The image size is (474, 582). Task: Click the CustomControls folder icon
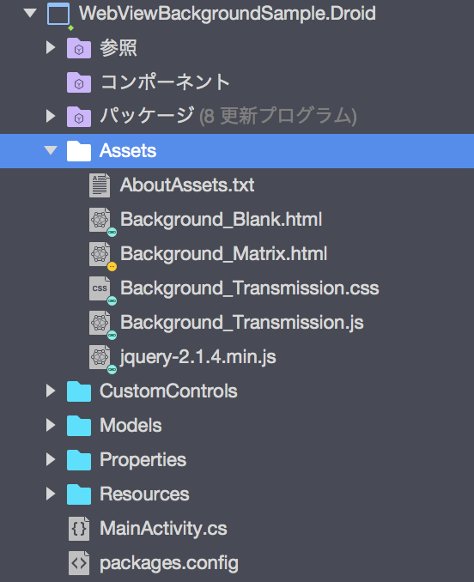[x=79, y=391]
